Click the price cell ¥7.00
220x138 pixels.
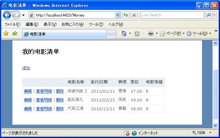tap(136, 91)
